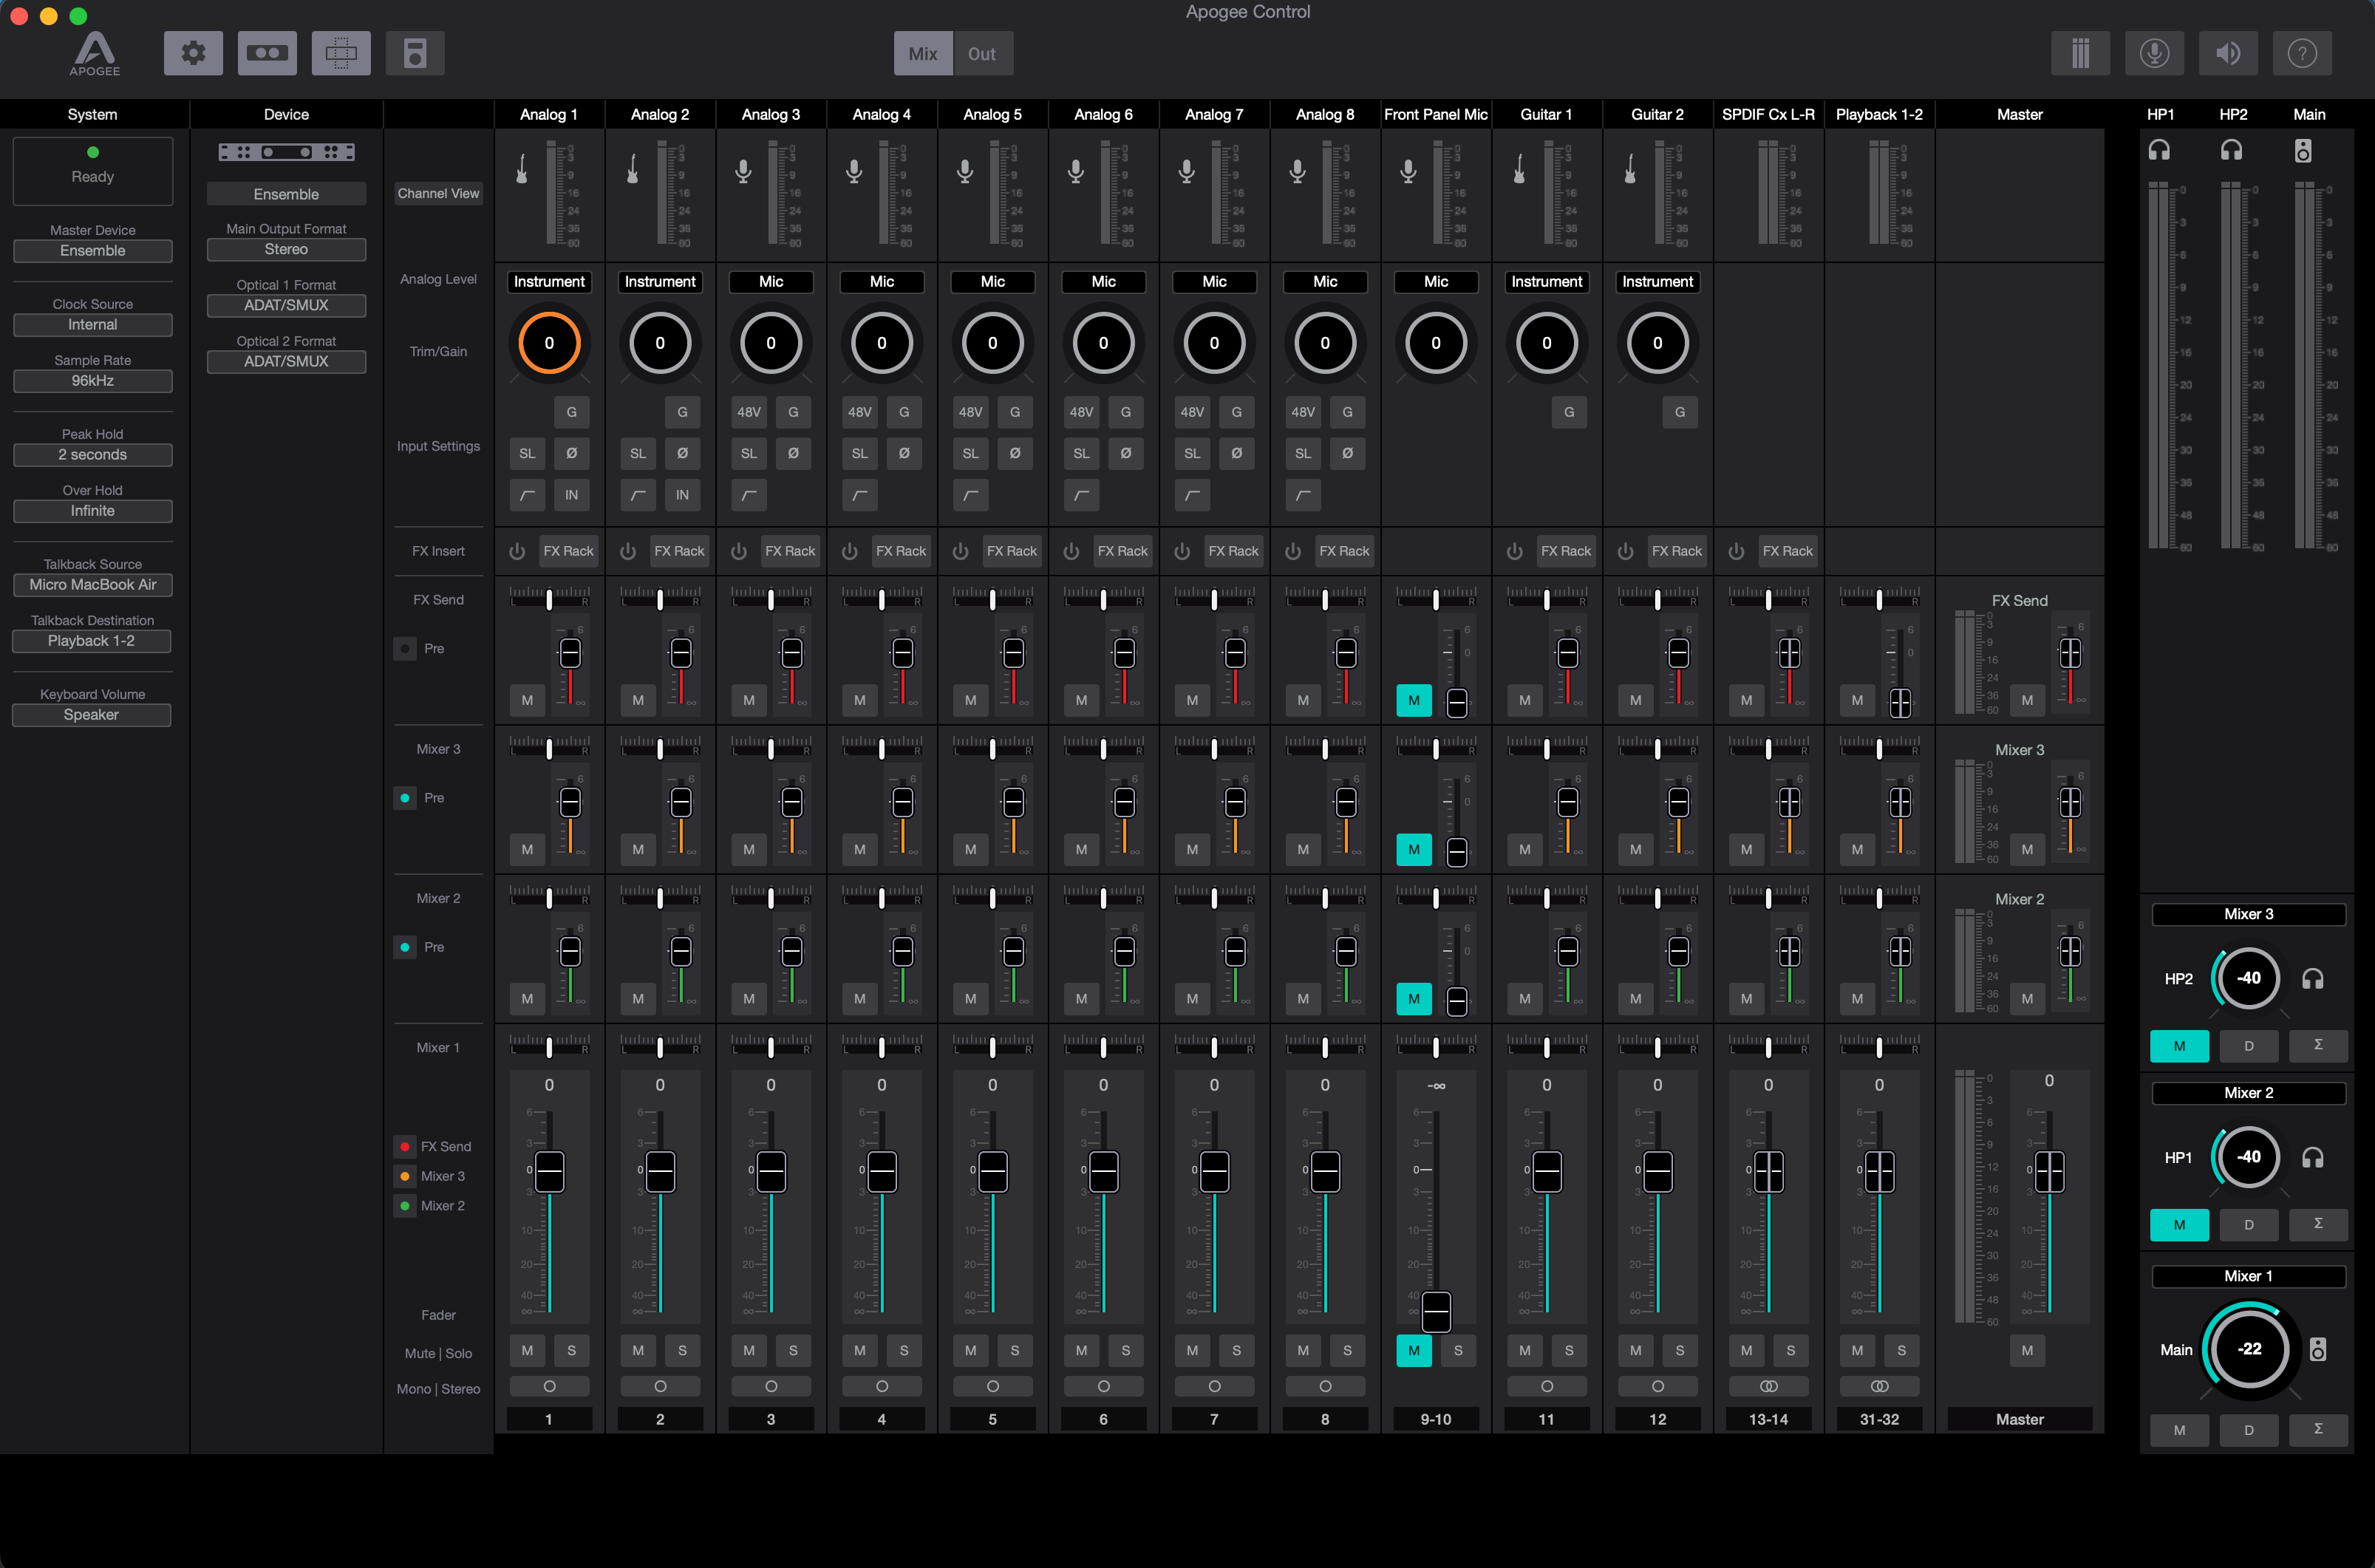Open the settings gear in the toolbar
Screen dimensions: 2375x1568
pyautogui.click(x=193, y=53)
